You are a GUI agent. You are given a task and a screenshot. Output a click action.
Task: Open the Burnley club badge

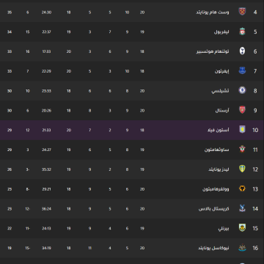tap(242, 228)
